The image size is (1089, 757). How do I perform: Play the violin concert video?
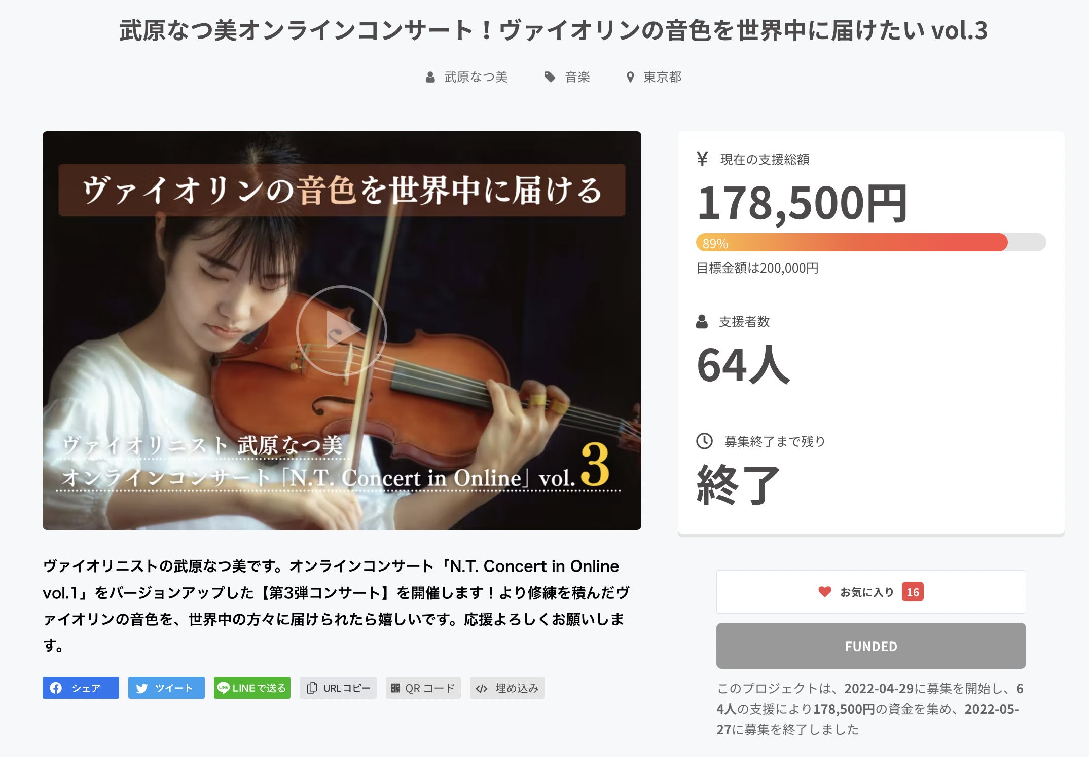pyautogui.click(x=342, y=331)
